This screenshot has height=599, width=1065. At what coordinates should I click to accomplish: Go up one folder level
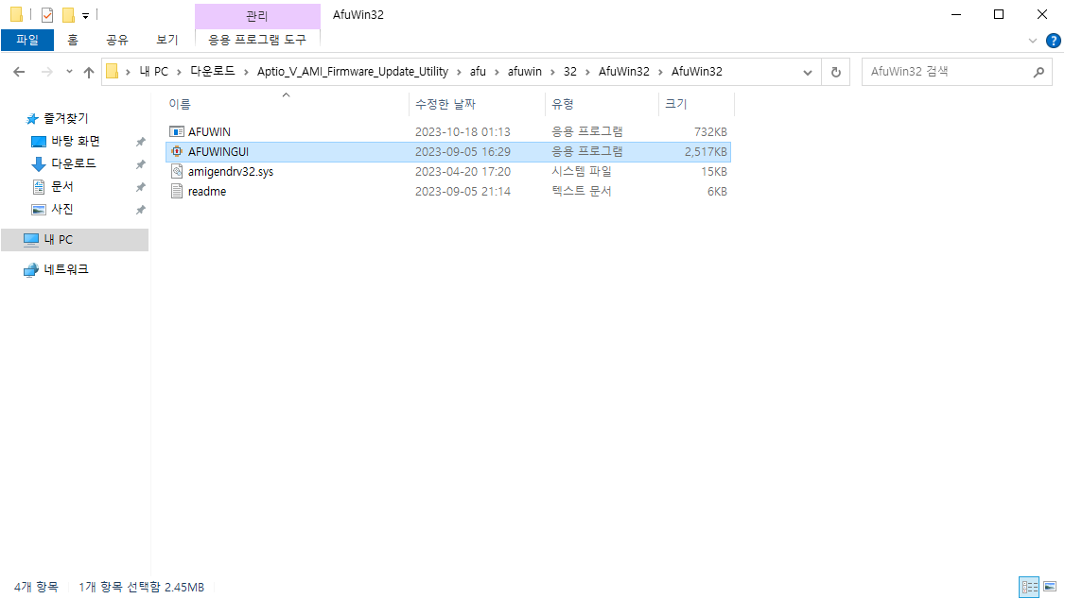pyautogui.click(x=89, y=72)
